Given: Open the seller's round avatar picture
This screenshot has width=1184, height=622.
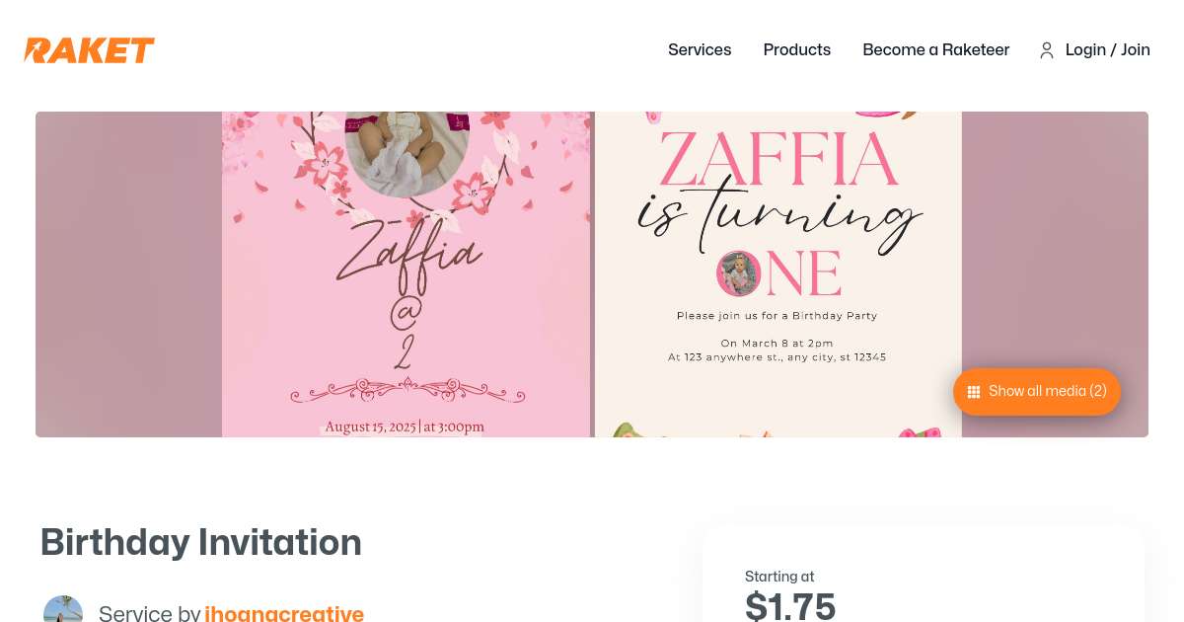Looking at the screenshot, I should tap(63, 611).
